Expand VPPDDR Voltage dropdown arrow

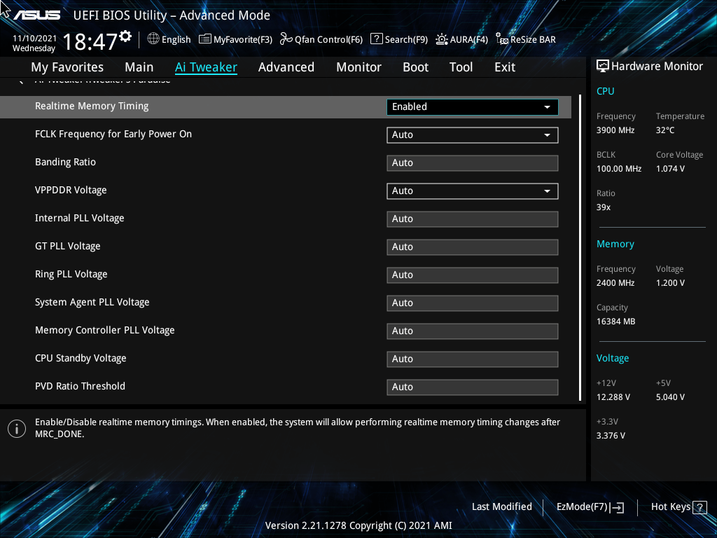click(x=547, y=191)
